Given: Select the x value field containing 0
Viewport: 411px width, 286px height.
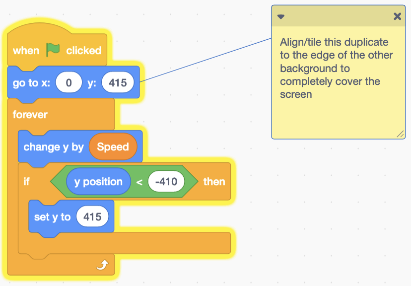Looking at the screenshot, I should [x=68, y=83].
